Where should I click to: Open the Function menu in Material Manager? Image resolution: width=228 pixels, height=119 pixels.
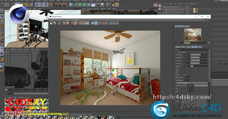21,97
